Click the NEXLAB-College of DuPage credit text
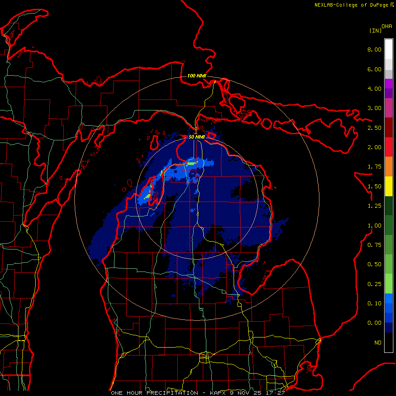This screenshot has width=396, height=396. 351,5
